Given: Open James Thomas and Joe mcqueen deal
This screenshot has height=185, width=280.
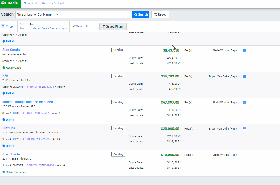Looking at the screenshot, I should 28,102.
